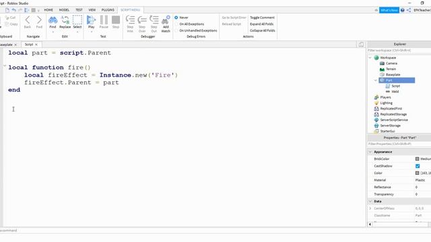Click the Replace icon
The height and width of the screenshot is (242, 431).
tap(65, 20)
